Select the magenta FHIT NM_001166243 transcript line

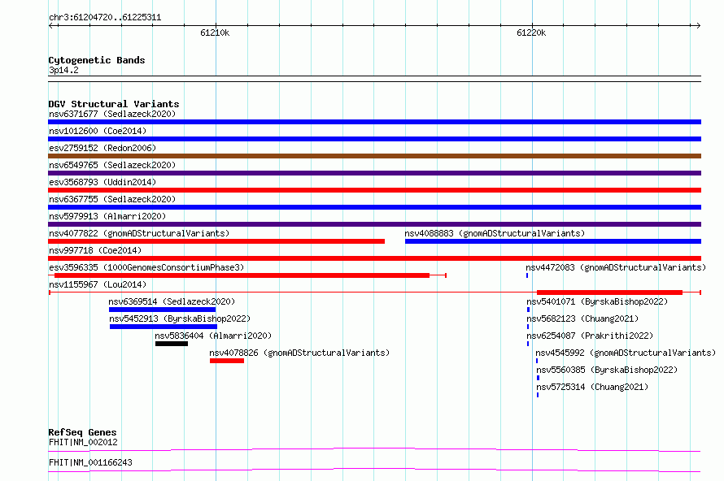[374, 470]
